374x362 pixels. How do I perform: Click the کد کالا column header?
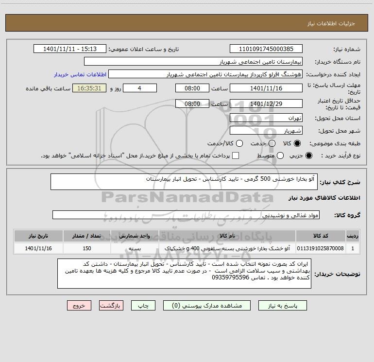321,236
